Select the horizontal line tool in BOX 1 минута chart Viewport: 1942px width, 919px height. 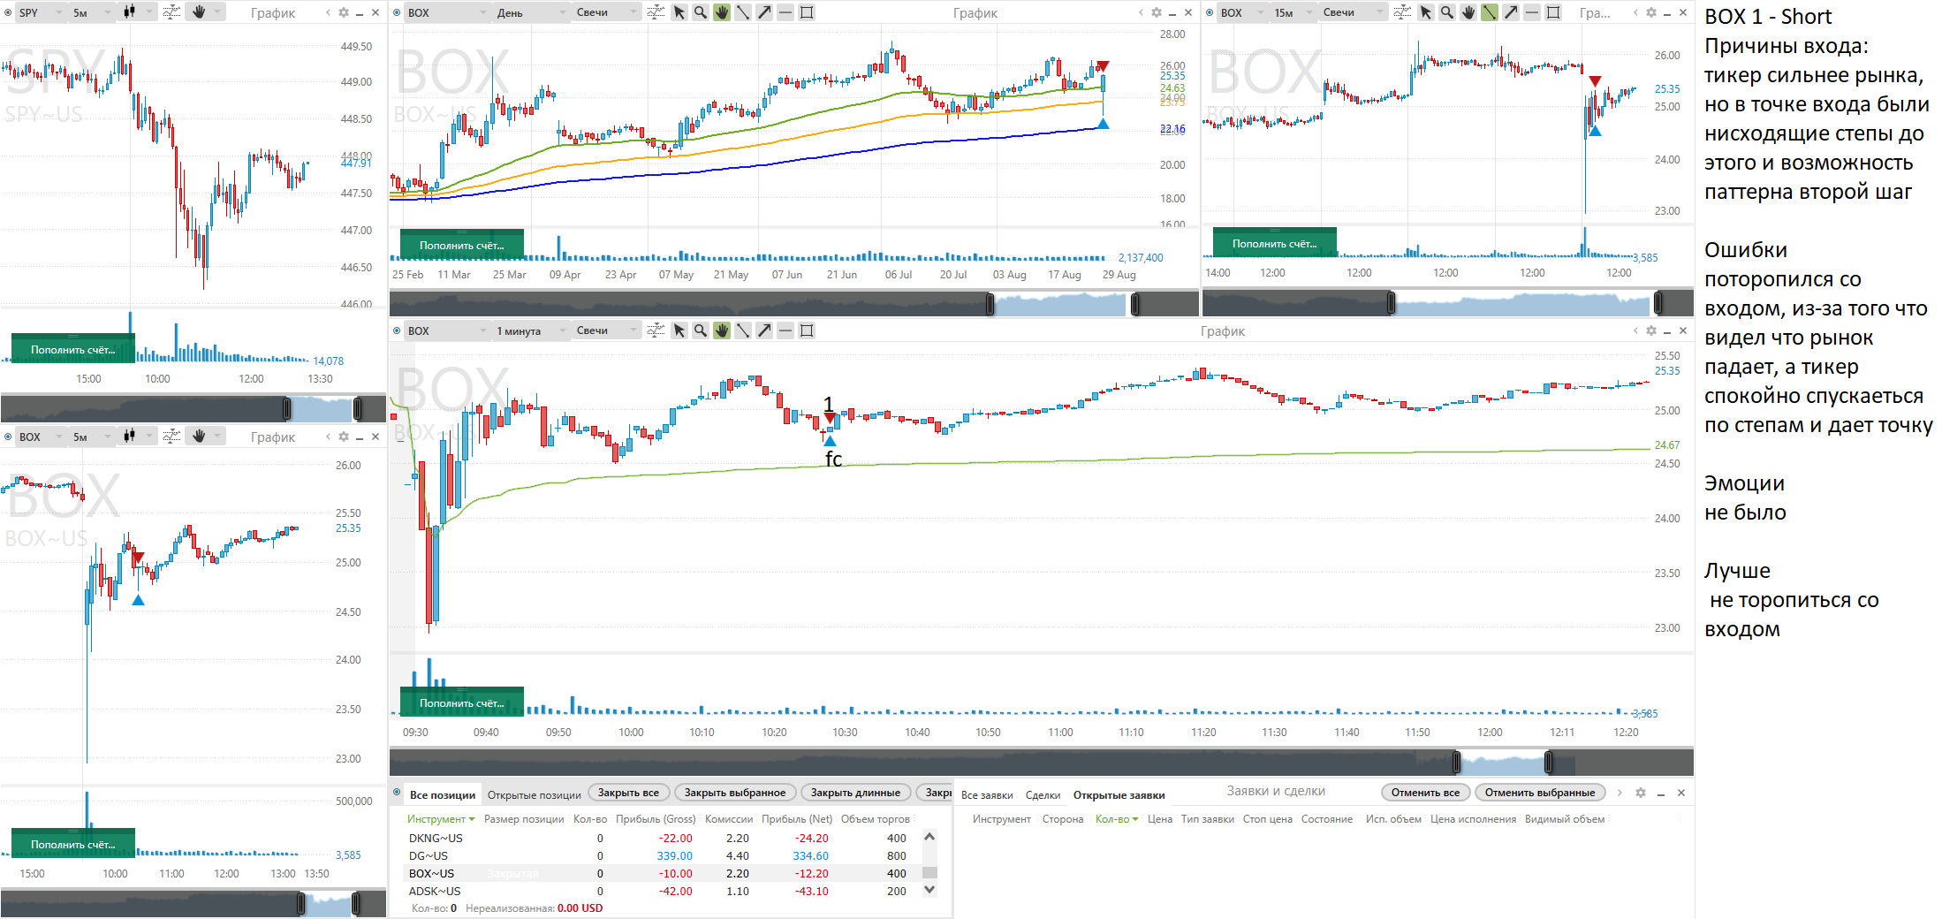785,330
